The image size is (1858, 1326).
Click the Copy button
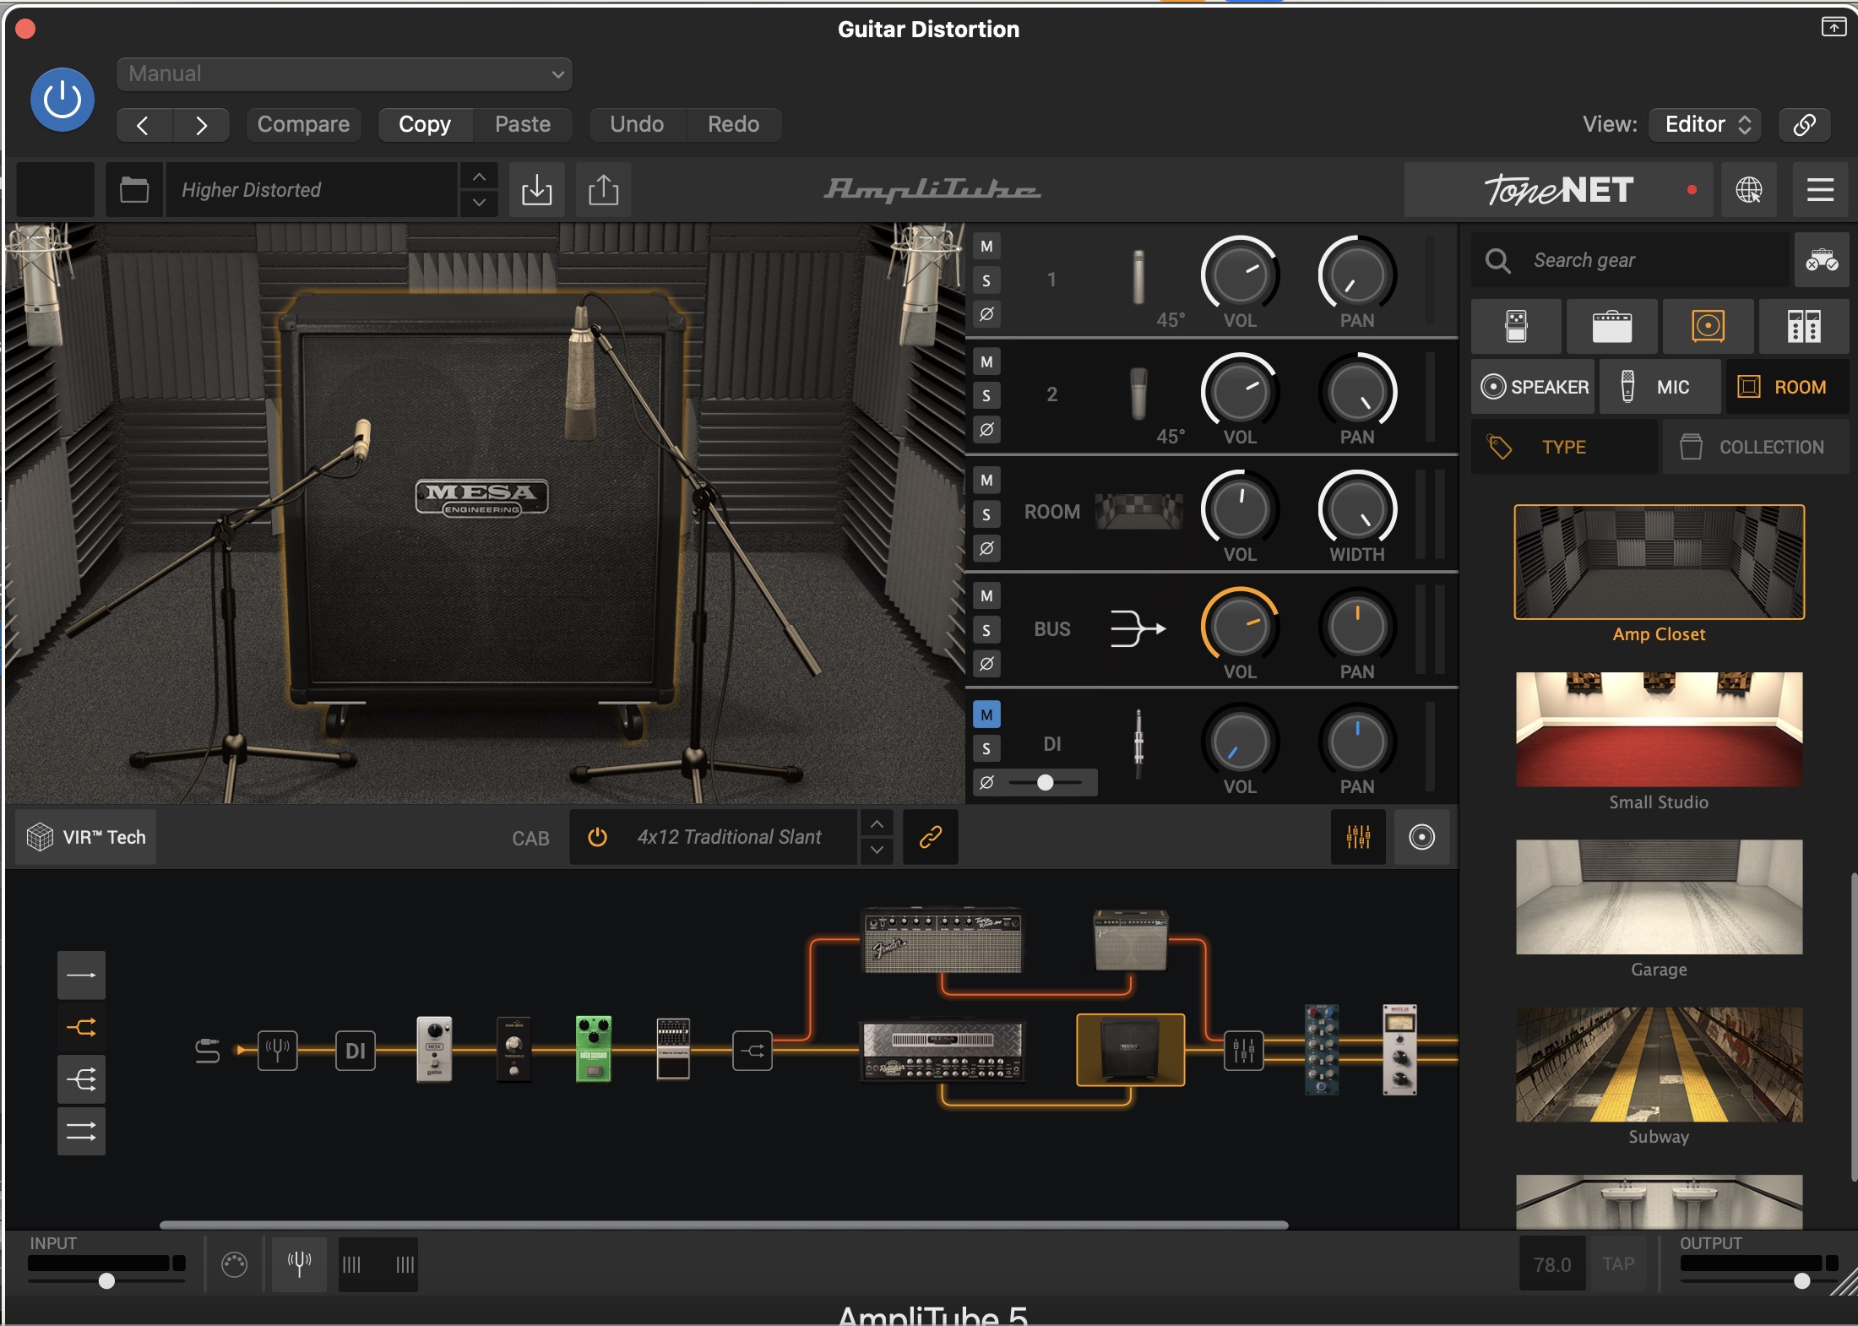[x=425, y=125]
